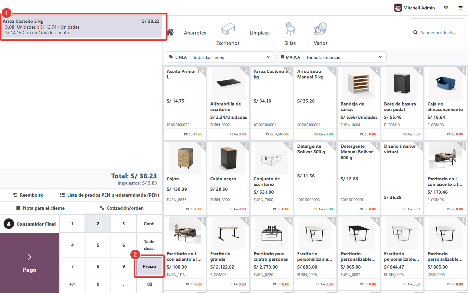Activate the Cant. quantity mode
This screenshot has height=293, width=468.
point(149,224)
